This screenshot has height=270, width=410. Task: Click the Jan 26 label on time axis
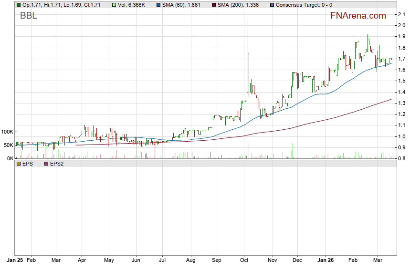[x=325, y=261]
